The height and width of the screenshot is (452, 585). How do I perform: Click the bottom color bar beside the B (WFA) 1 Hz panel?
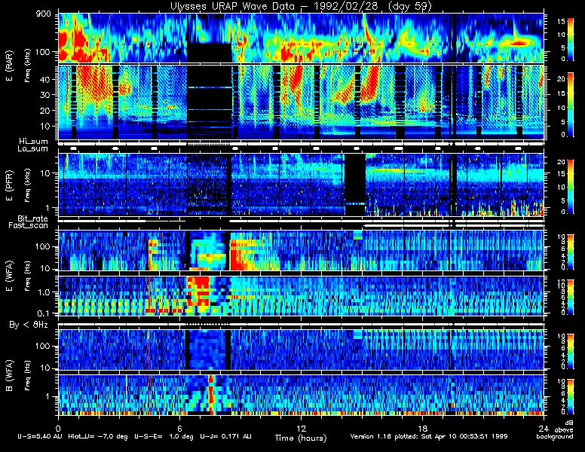(x=571, y=397)
